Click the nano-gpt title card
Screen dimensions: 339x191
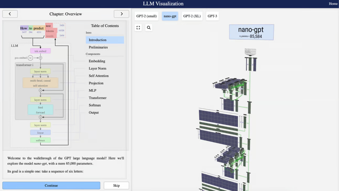click(x=251, y=32)
